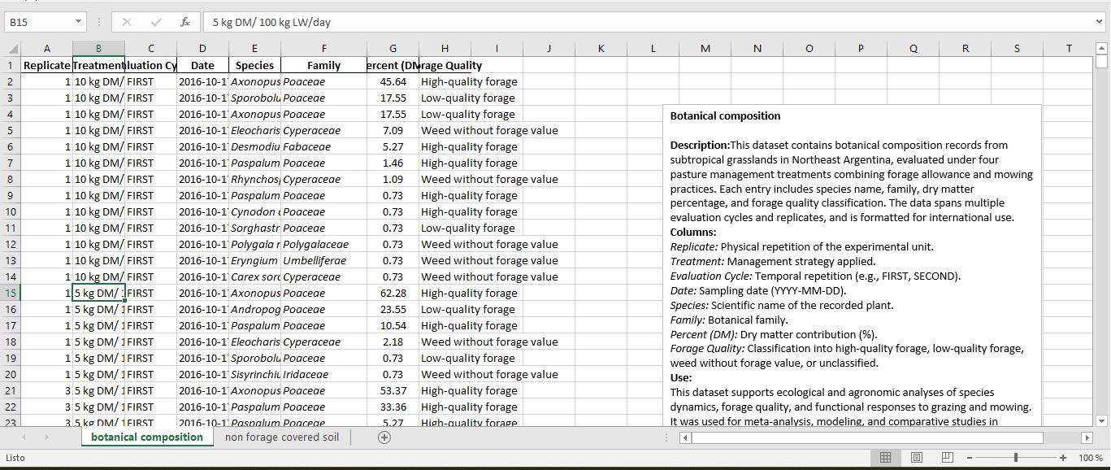Click the zoom out minus icon
Viewport: 1111px width, 470px height.
click(969, 458)
